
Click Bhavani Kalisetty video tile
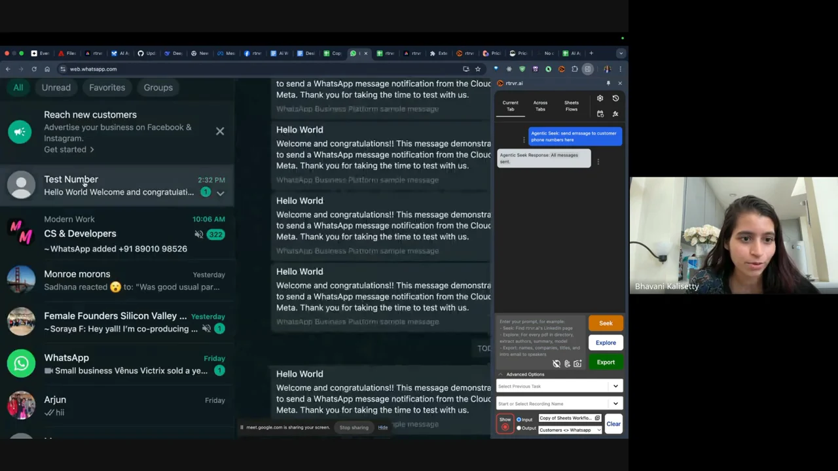[x=734, y=235]
